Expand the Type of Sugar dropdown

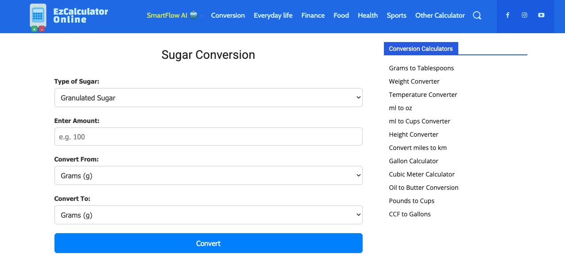coord(209,98)
